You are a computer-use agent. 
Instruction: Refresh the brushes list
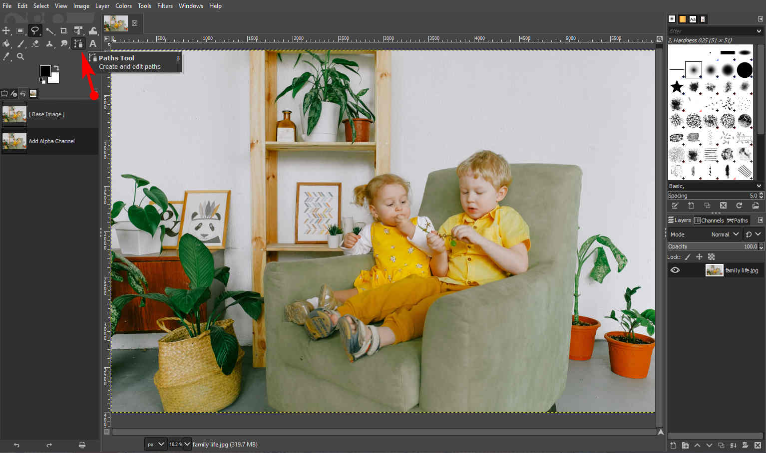(x=739, y=206)
